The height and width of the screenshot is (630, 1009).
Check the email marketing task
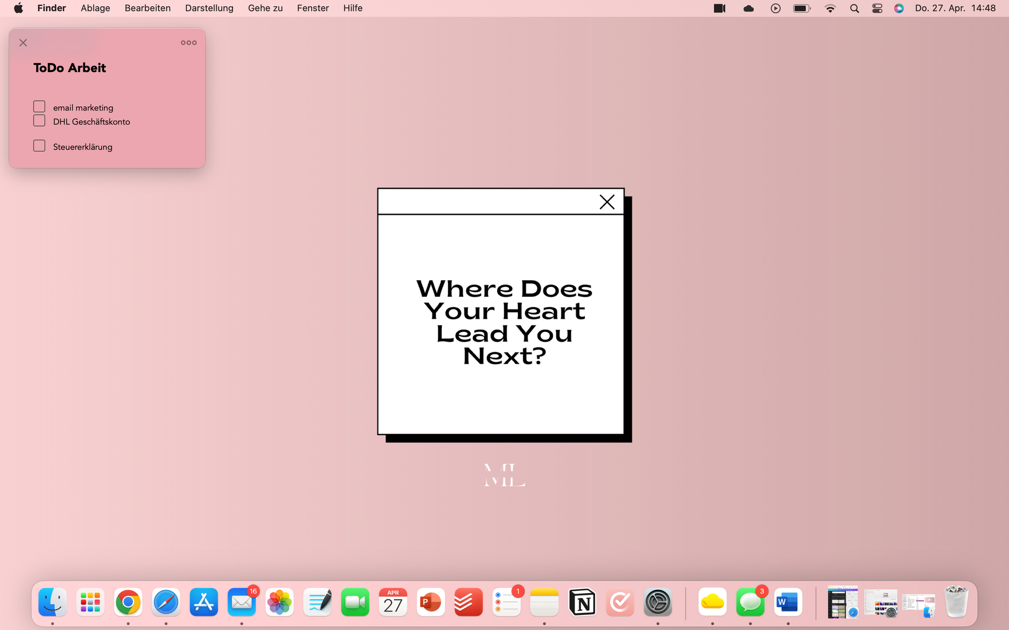[39, 107]
